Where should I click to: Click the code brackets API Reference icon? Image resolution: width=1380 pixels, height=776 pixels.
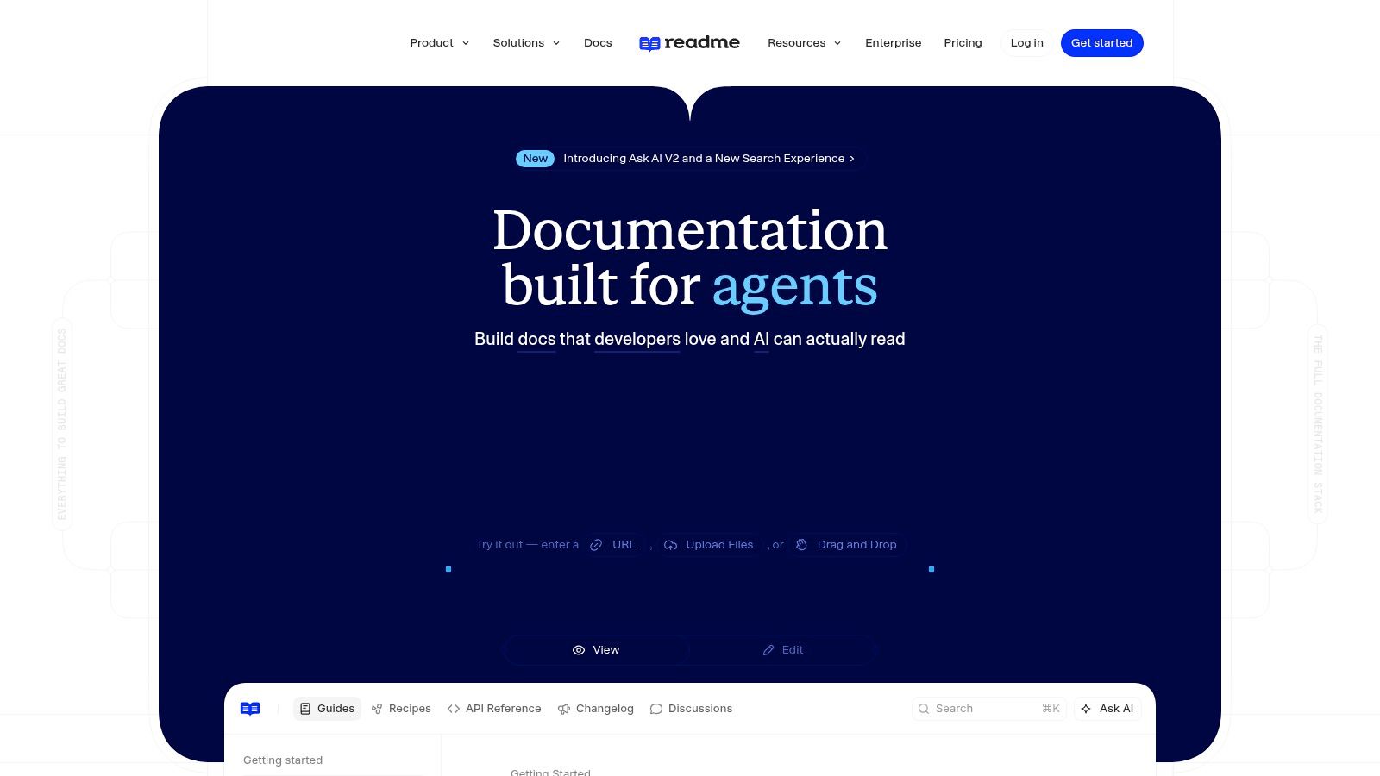coord(454,709)
